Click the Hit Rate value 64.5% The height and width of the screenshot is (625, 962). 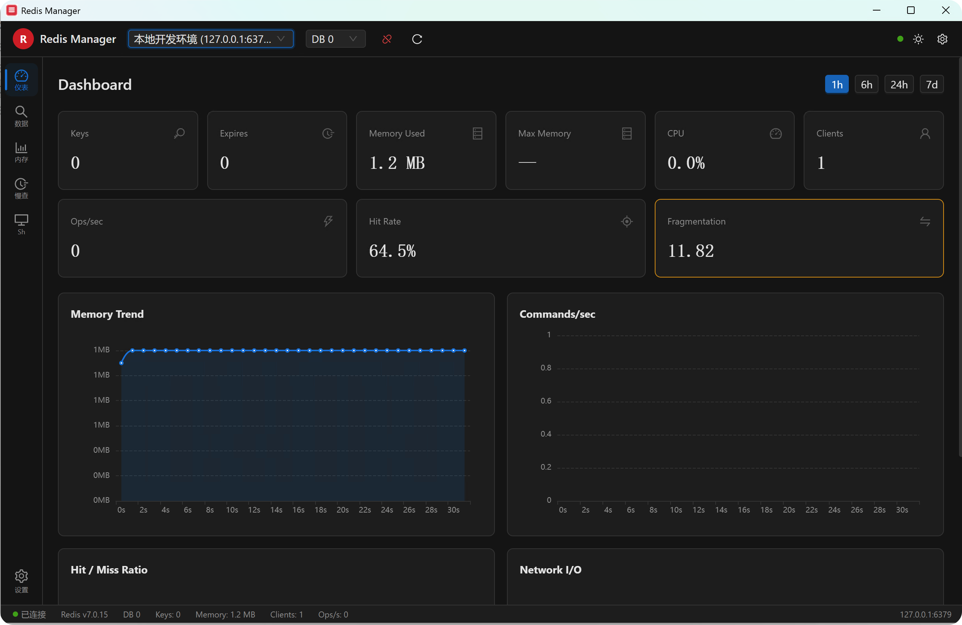pyautogui.click(x=392, y=251)
